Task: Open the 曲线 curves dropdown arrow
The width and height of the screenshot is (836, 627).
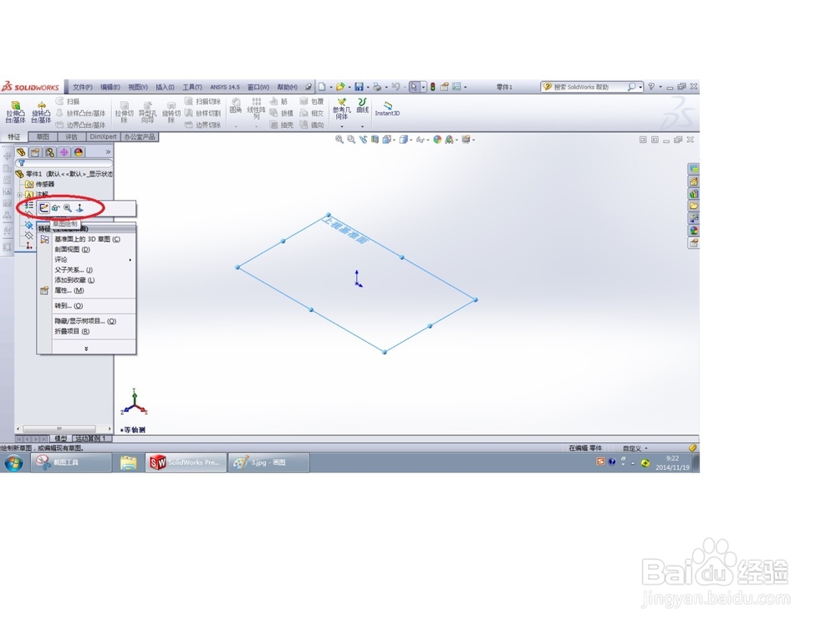Action: tap(361, 127)
